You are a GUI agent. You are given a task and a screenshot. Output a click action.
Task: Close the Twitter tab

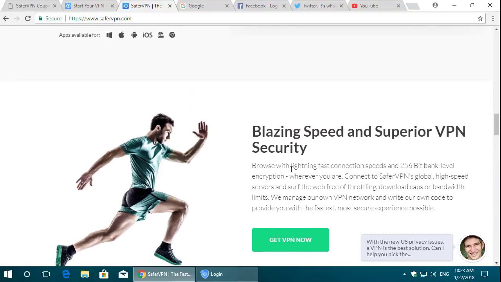[x=341, y=6]
